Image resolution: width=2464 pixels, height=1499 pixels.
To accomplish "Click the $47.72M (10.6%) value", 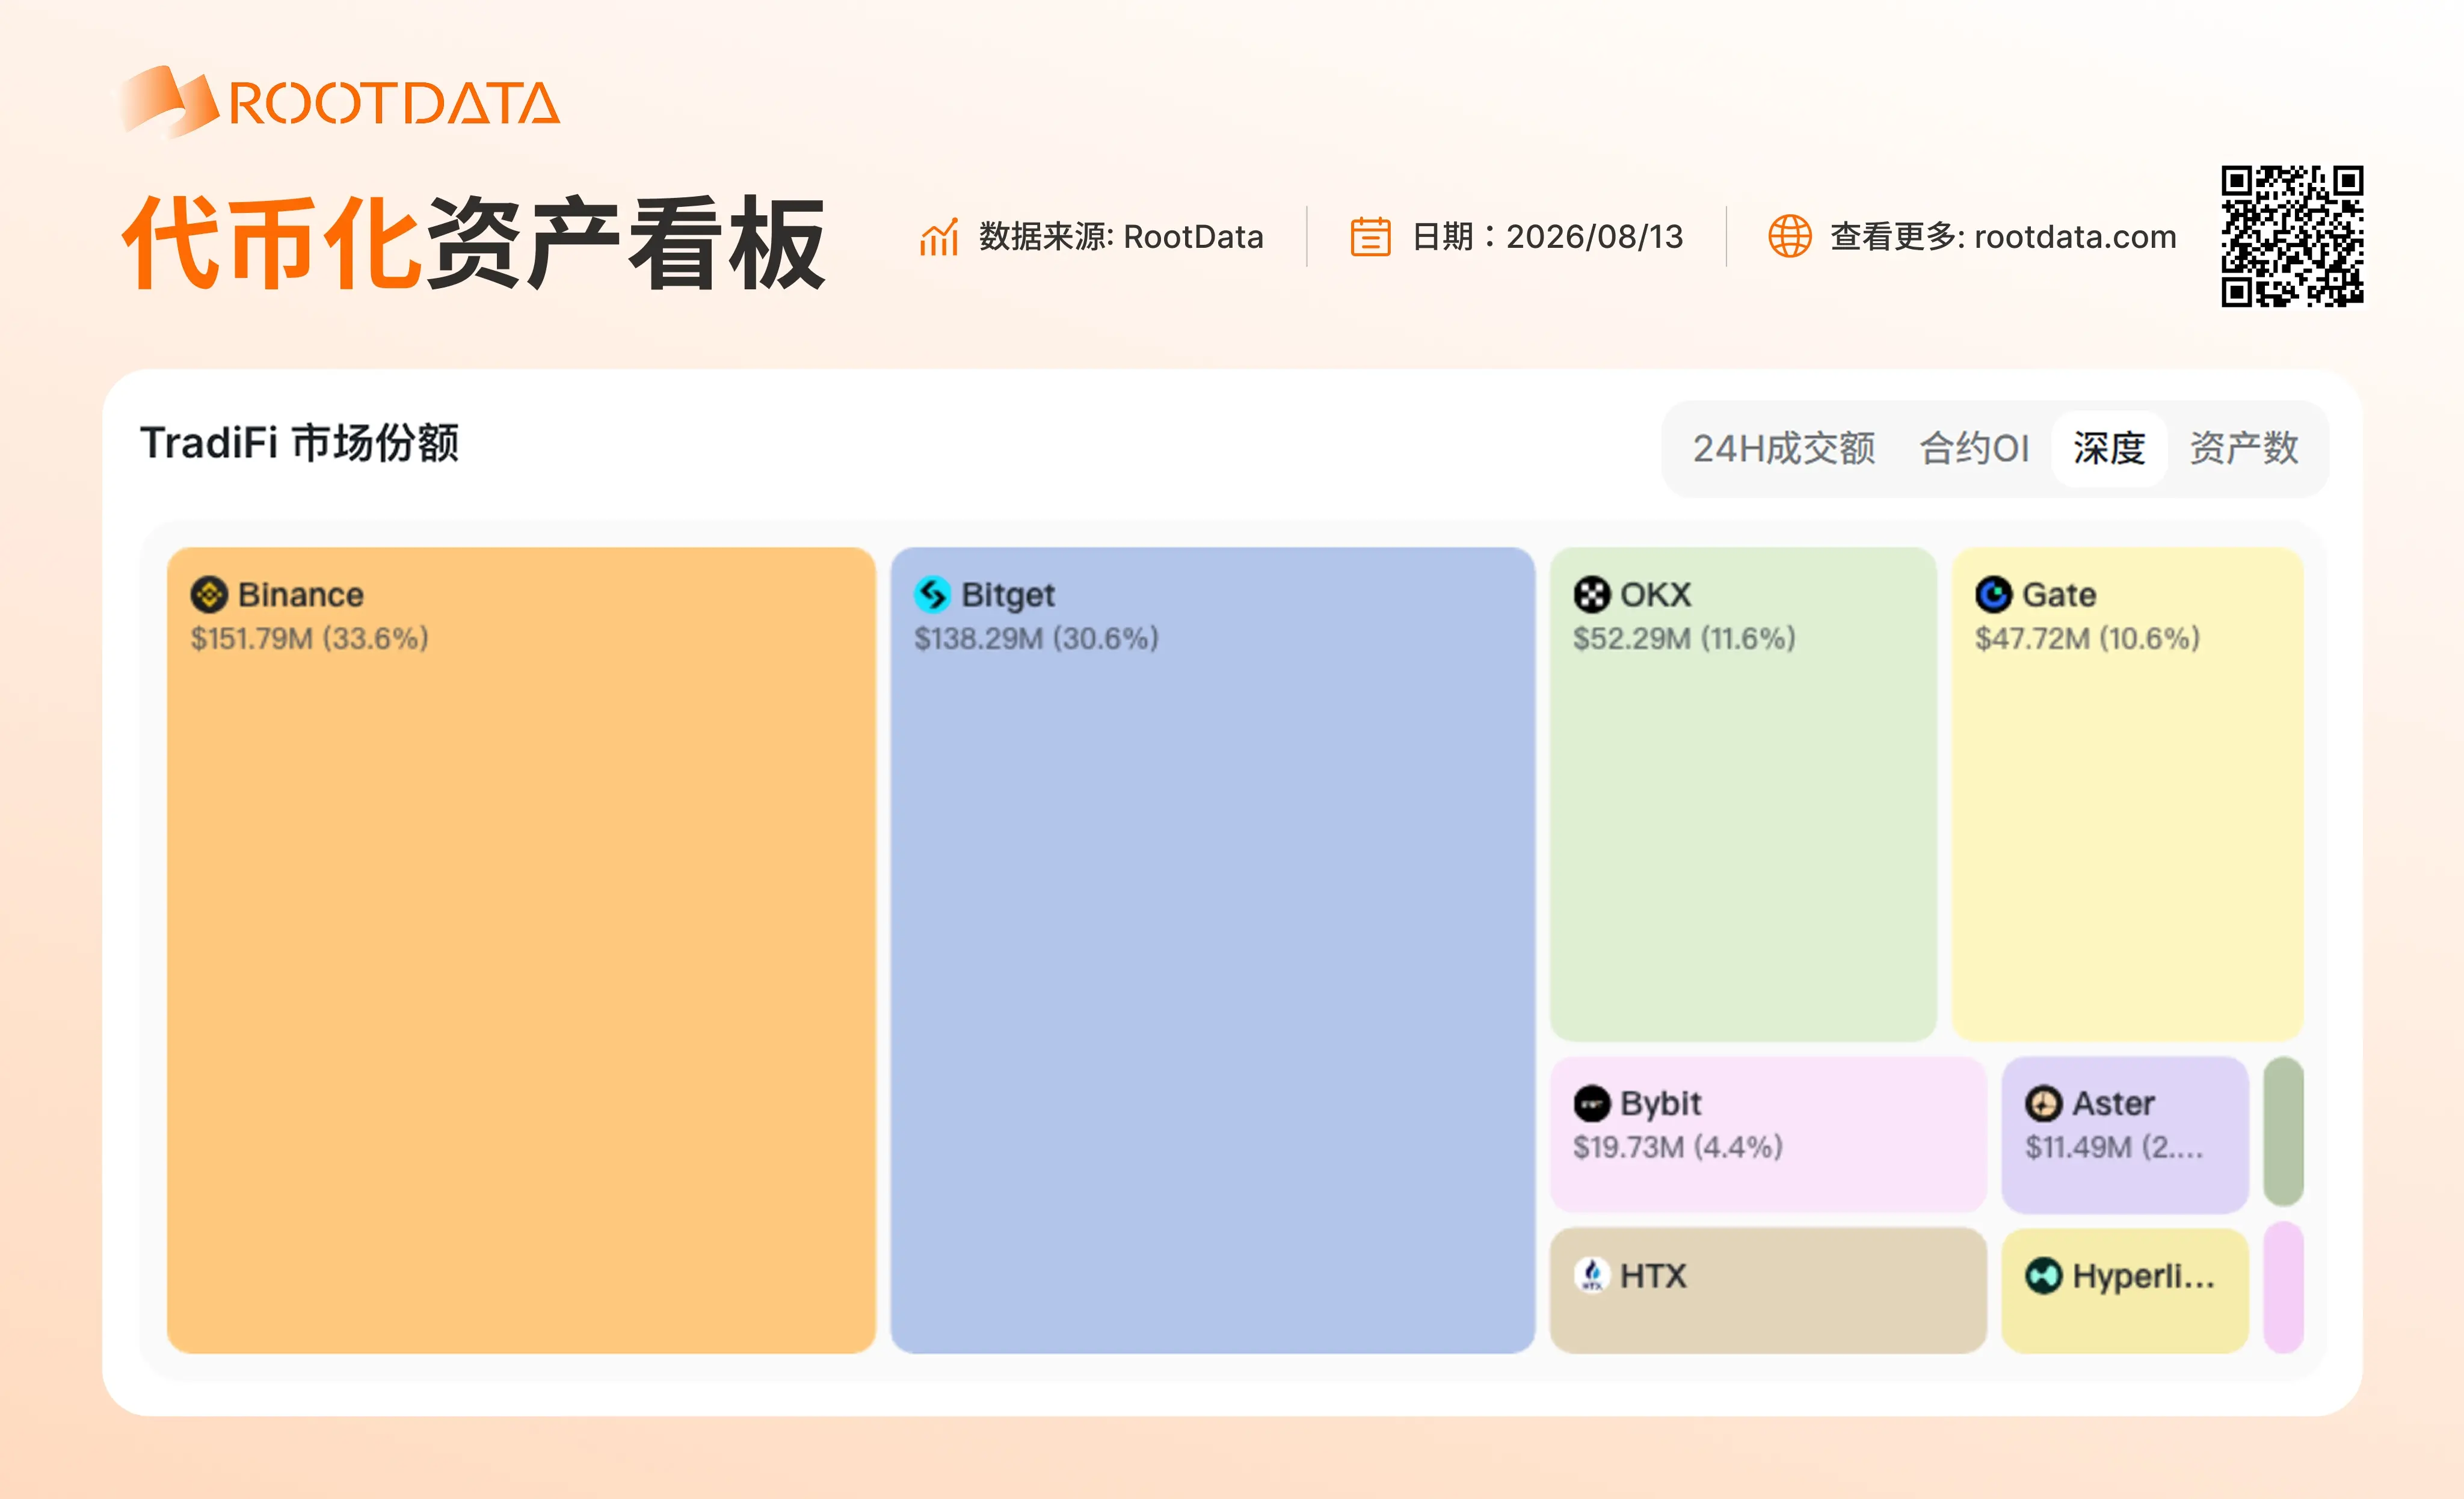I will pos(2088,638).
